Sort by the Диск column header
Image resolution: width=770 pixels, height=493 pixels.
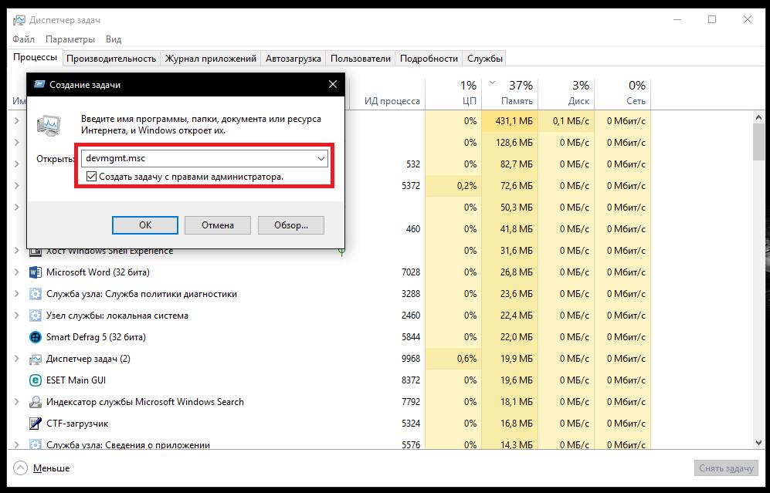(x=567, y=93)
